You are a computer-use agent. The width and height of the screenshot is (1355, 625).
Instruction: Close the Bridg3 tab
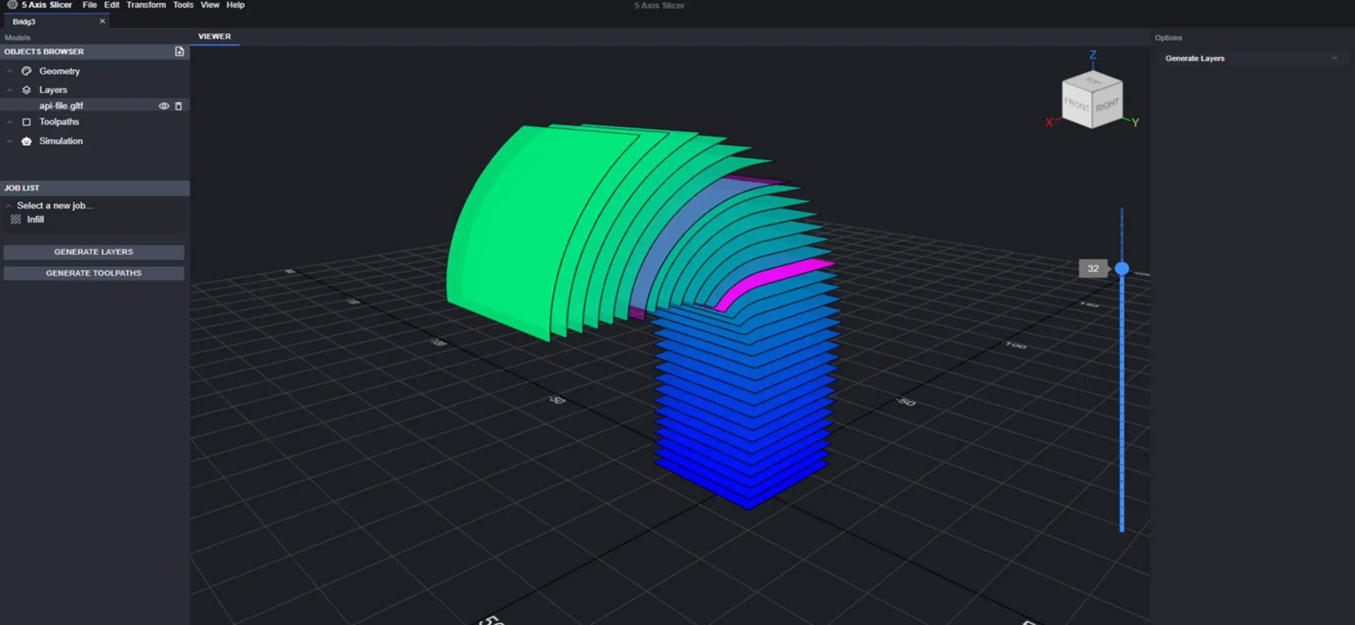[x=103, y=21]
